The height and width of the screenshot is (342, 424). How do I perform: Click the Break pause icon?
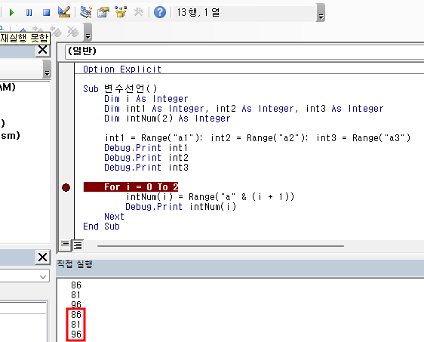click(29, 12)
